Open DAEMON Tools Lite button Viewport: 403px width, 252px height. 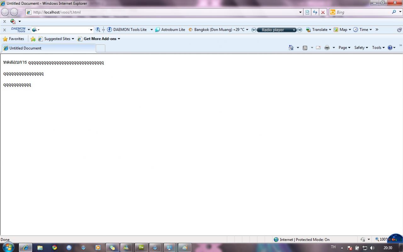128,30
